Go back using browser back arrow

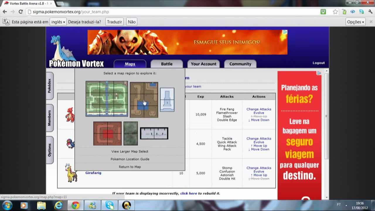coord(5,12)
